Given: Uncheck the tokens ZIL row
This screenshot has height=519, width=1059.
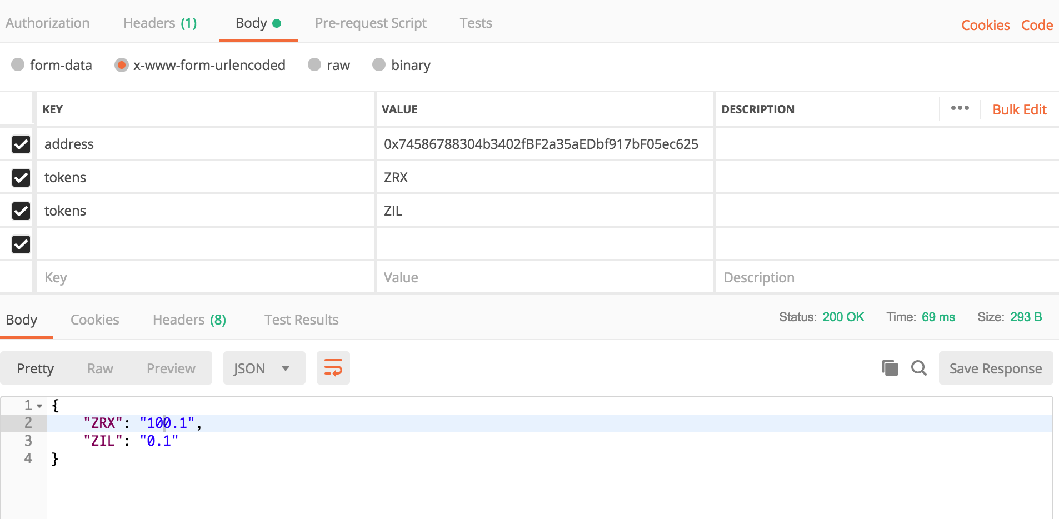Looking at the screenshot, I should click(21, 211).
